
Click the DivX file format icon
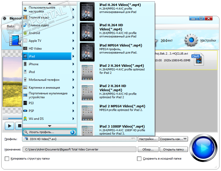(198, 59)
